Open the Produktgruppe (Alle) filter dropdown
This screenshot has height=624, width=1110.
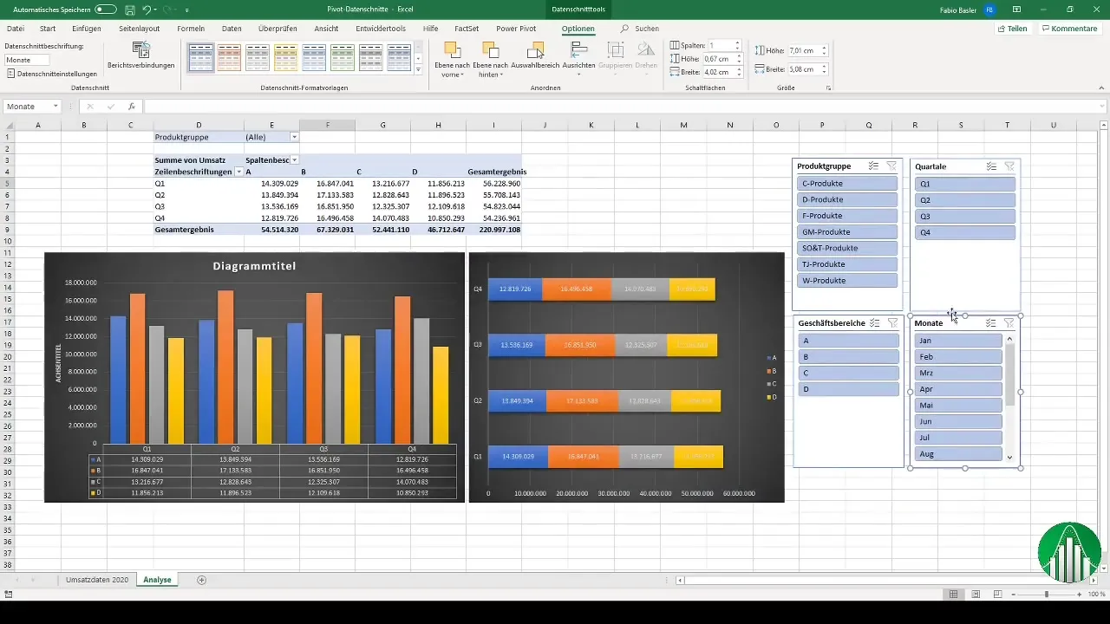(294, 137)
